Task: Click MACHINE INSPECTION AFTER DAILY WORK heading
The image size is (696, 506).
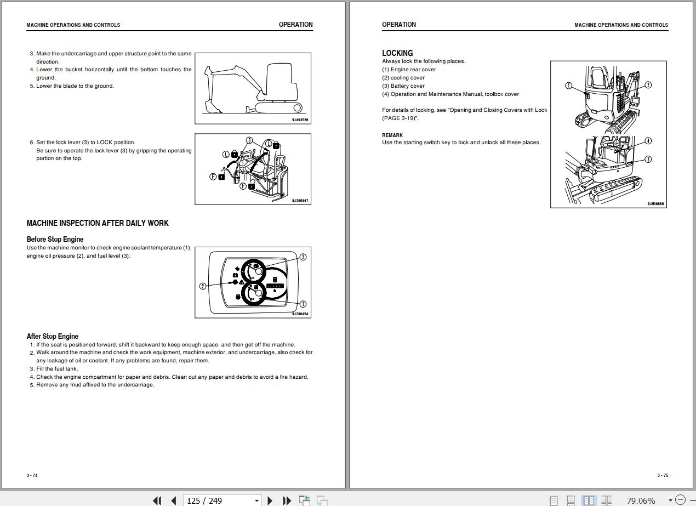Action: pos(98,223)
